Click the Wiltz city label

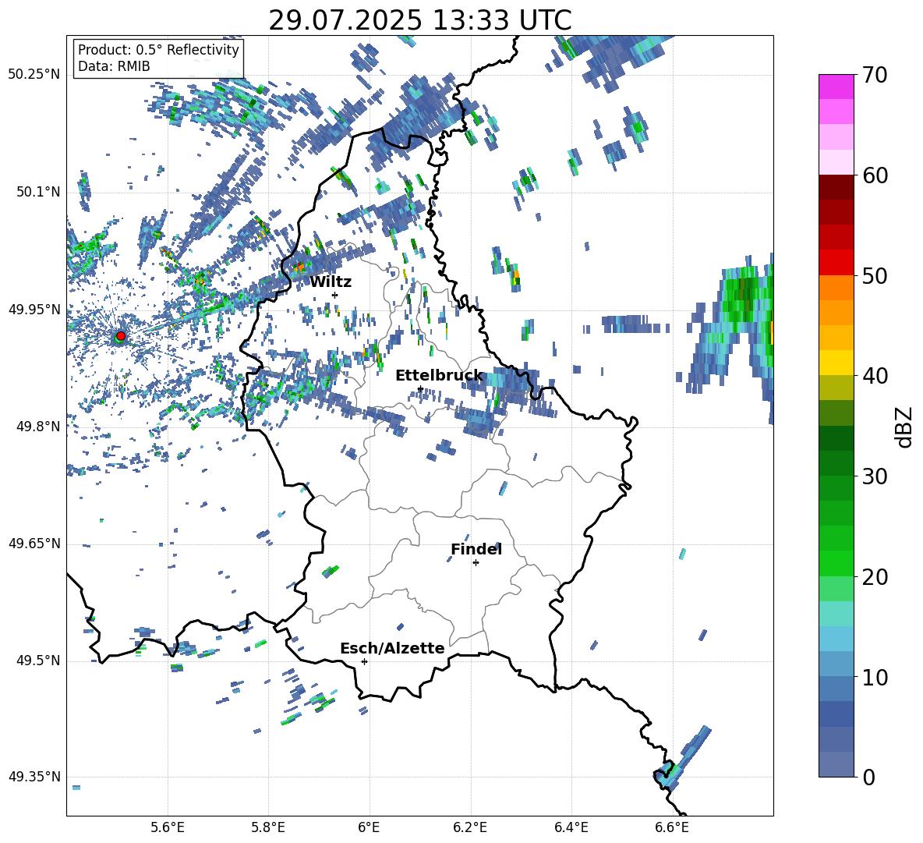click(331, 282)
